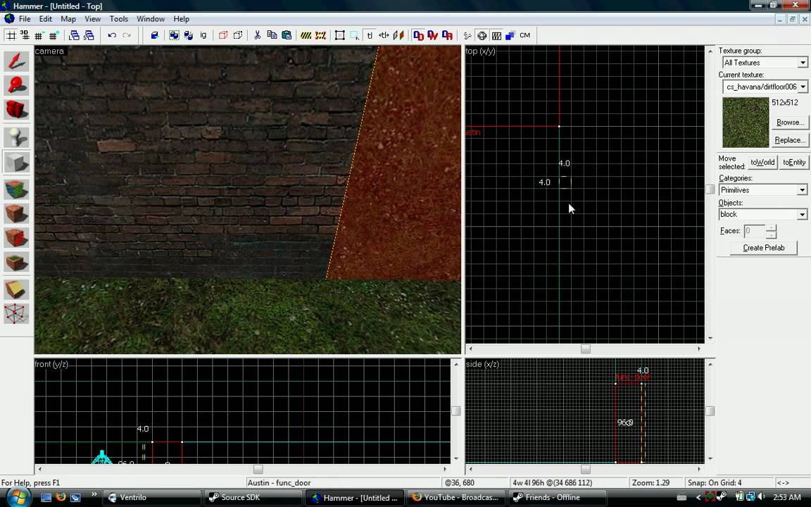Select the Vertex Manipulation tool
The width and height of the screenshot is (811, 507).
point(17,313)
